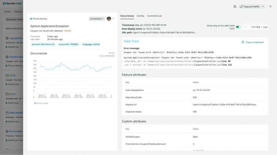Click the Error count legend item
277x155 pixels.
(41, 103)
